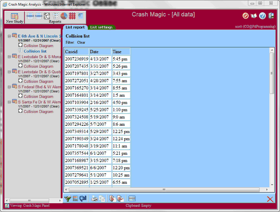Collapse the S Federal Blvd & W Alem node
The height and width of the screenshot is (212, 280).
tap(9, 87)
